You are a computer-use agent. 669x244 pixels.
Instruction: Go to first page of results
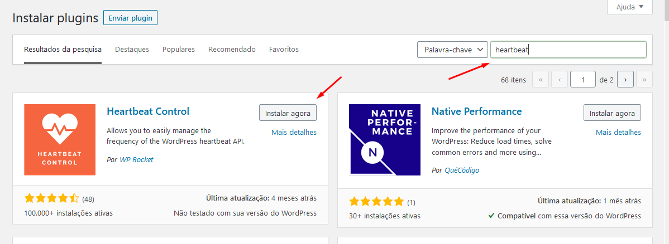click(x=541, y=80)
